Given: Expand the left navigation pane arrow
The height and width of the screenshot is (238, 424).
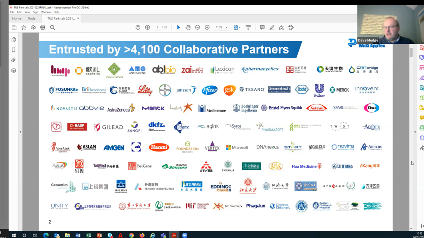Looking at the screenshot, I should click(x=20, y=132).
